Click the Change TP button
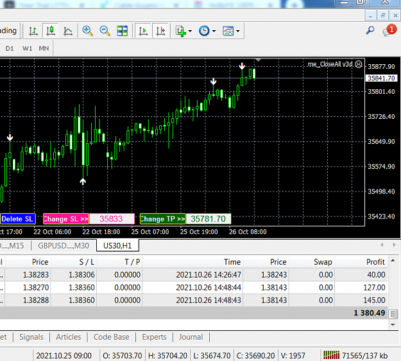401x361 pixels. click(163, 219)
